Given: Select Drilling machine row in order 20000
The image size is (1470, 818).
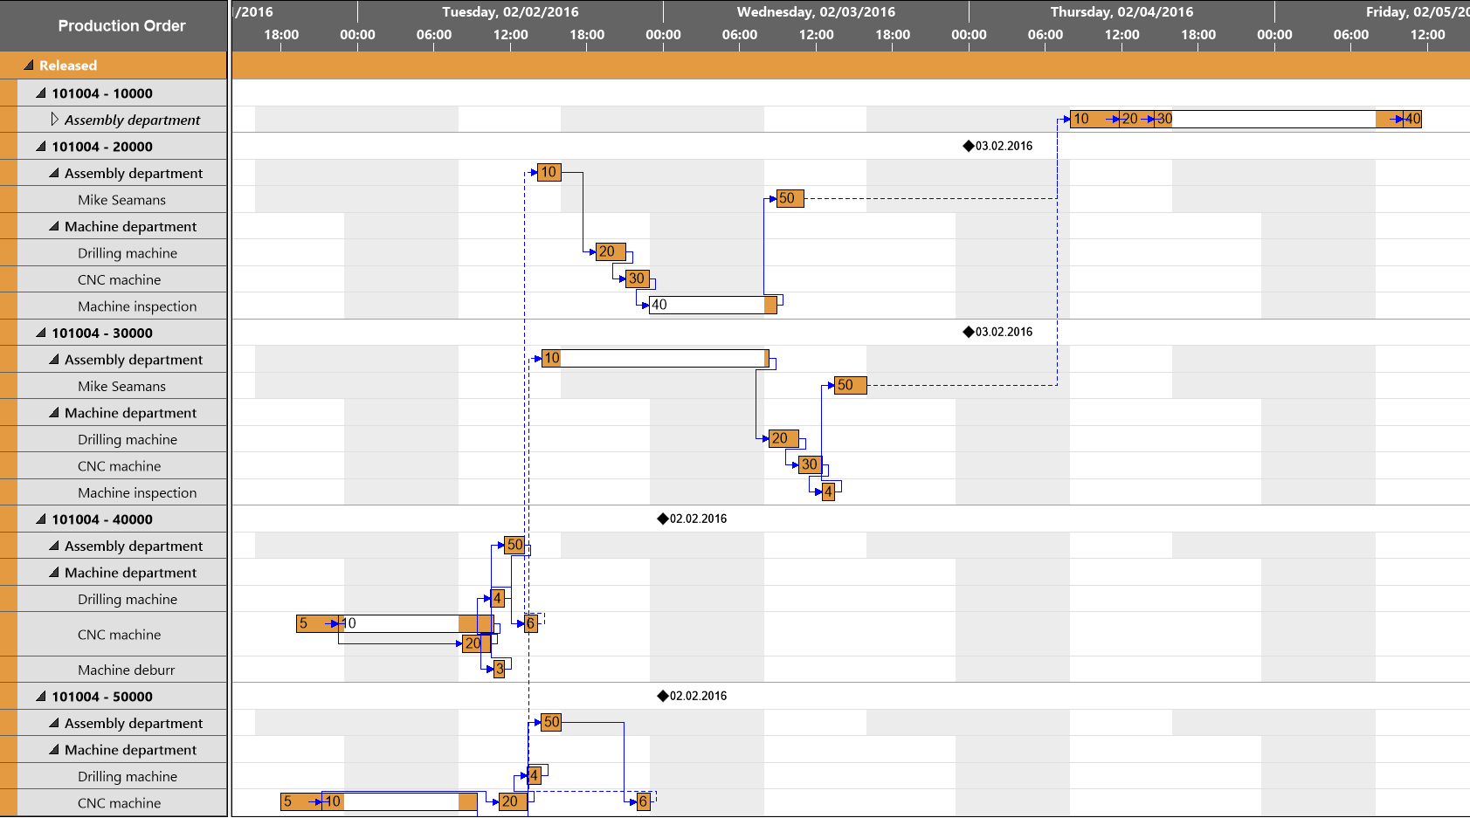Looking at the screenshot, I should coord(121,253).
